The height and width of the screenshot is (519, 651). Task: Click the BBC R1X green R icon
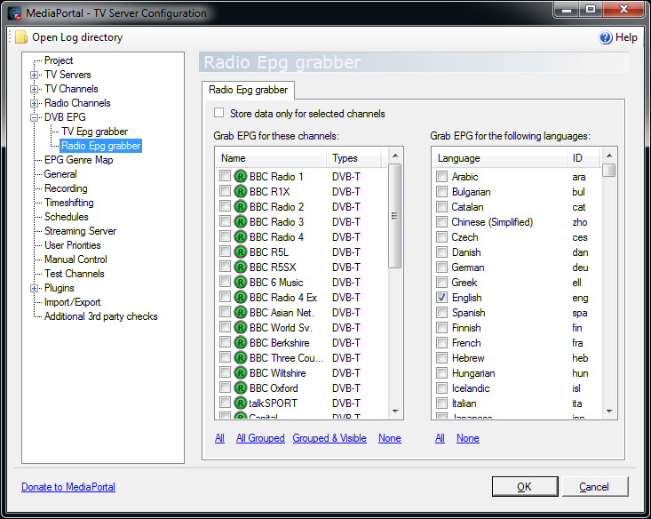point(241,192)
